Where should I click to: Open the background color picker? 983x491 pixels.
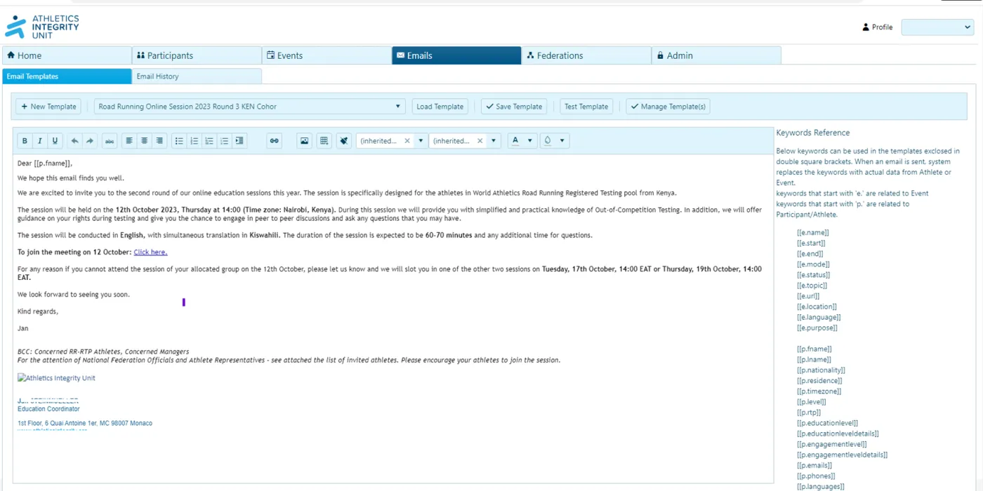(548, 141)
